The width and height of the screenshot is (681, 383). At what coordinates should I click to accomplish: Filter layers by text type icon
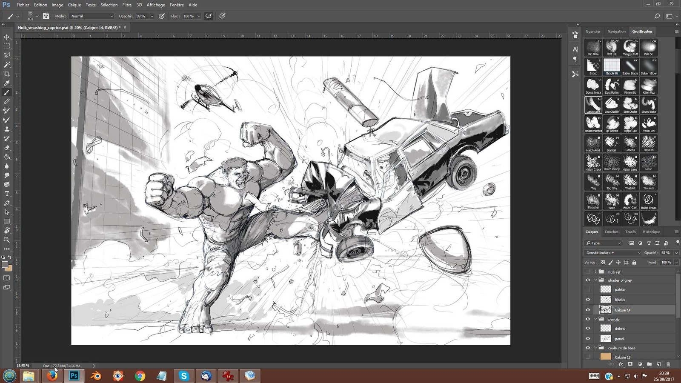649,243
